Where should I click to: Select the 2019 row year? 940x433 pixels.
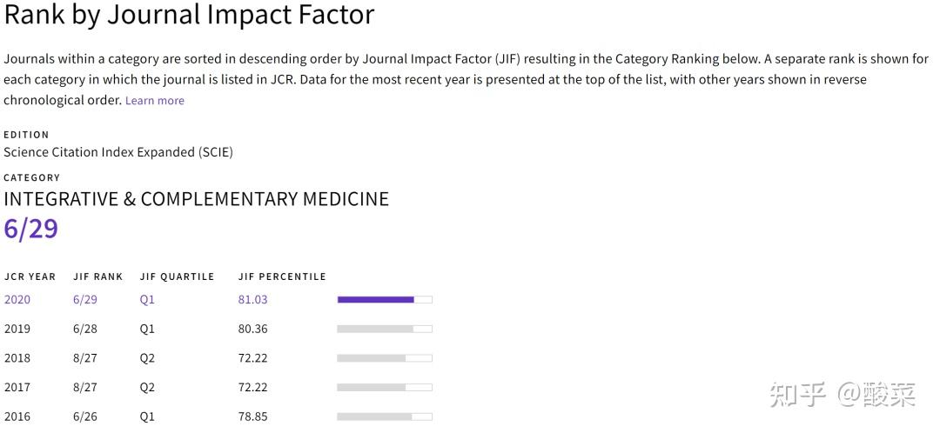(17, 330)
